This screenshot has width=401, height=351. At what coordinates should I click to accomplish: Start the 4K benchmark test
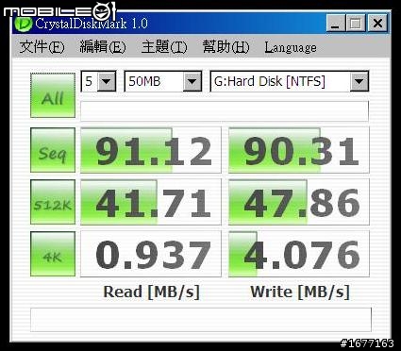(53, 254)
